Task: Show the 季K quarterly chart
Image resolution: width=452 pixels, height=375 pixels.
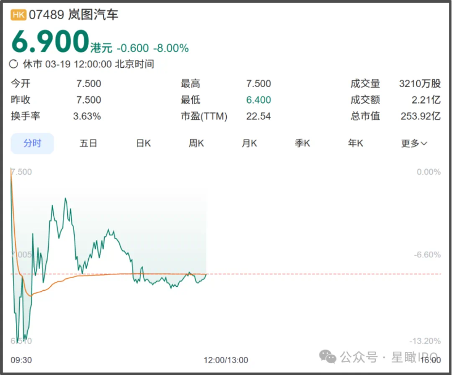Action: pos(302,143)
